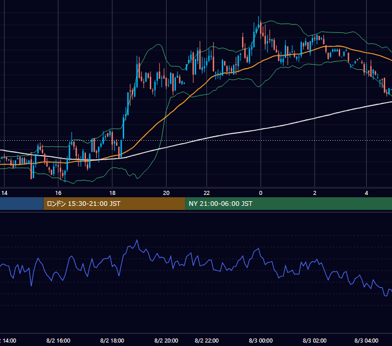Click hour label 0 on price chart axis
Image resolution: width=392 pixels, height=346 pixels.
click(261, 193)
